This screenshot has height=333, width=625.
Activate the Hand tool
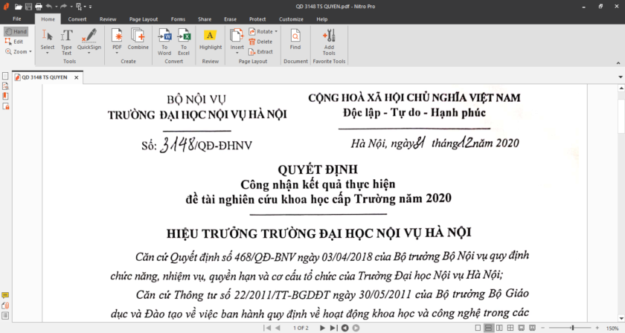16,32
